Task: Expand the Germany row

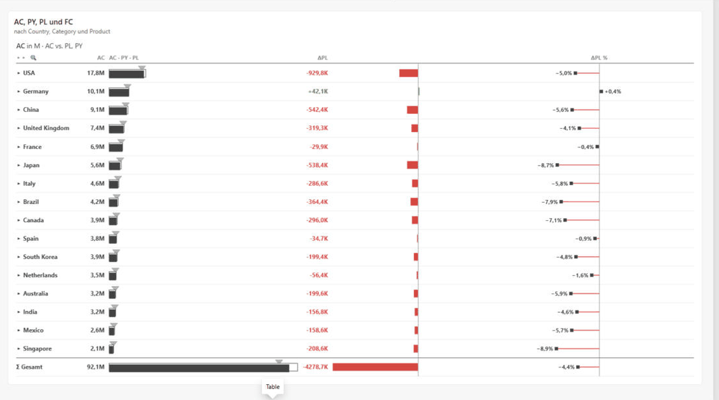Action: click(19, 92)
